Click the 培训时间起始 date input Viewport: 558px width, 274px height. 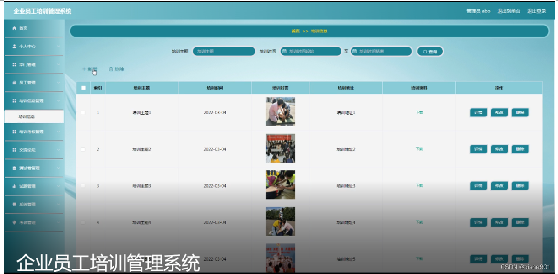tap(310, 52)
